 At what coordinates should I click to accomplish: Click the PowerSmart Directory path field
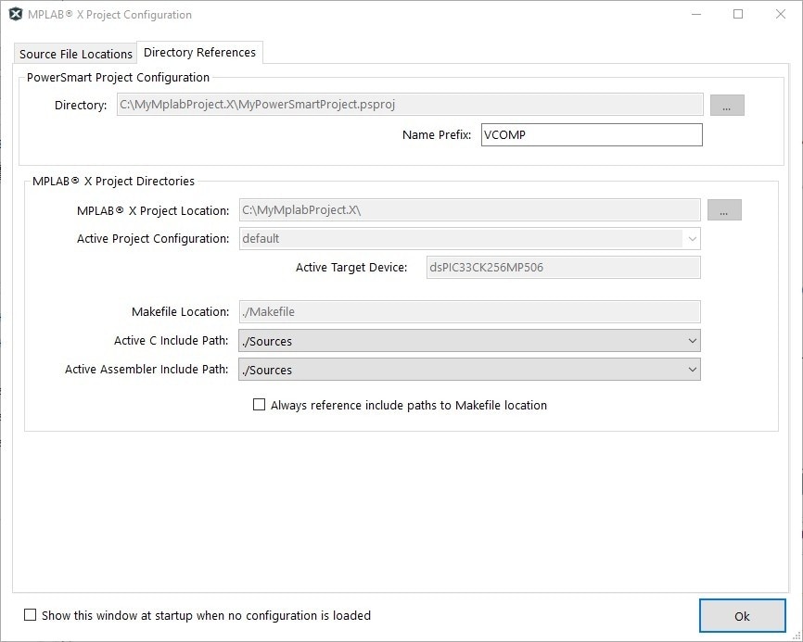(409, 105)
